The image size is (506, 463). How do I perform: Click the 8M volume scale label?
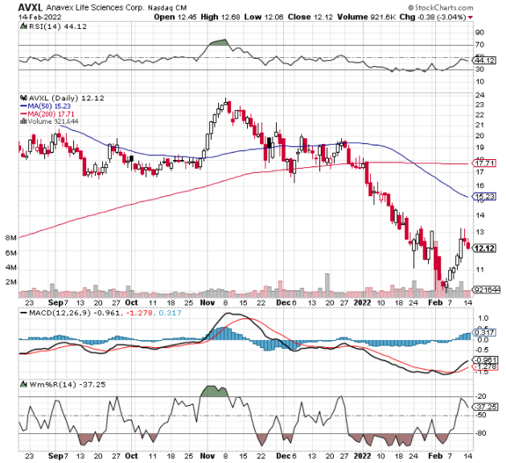pyautogui.click(x=10, y=238)
